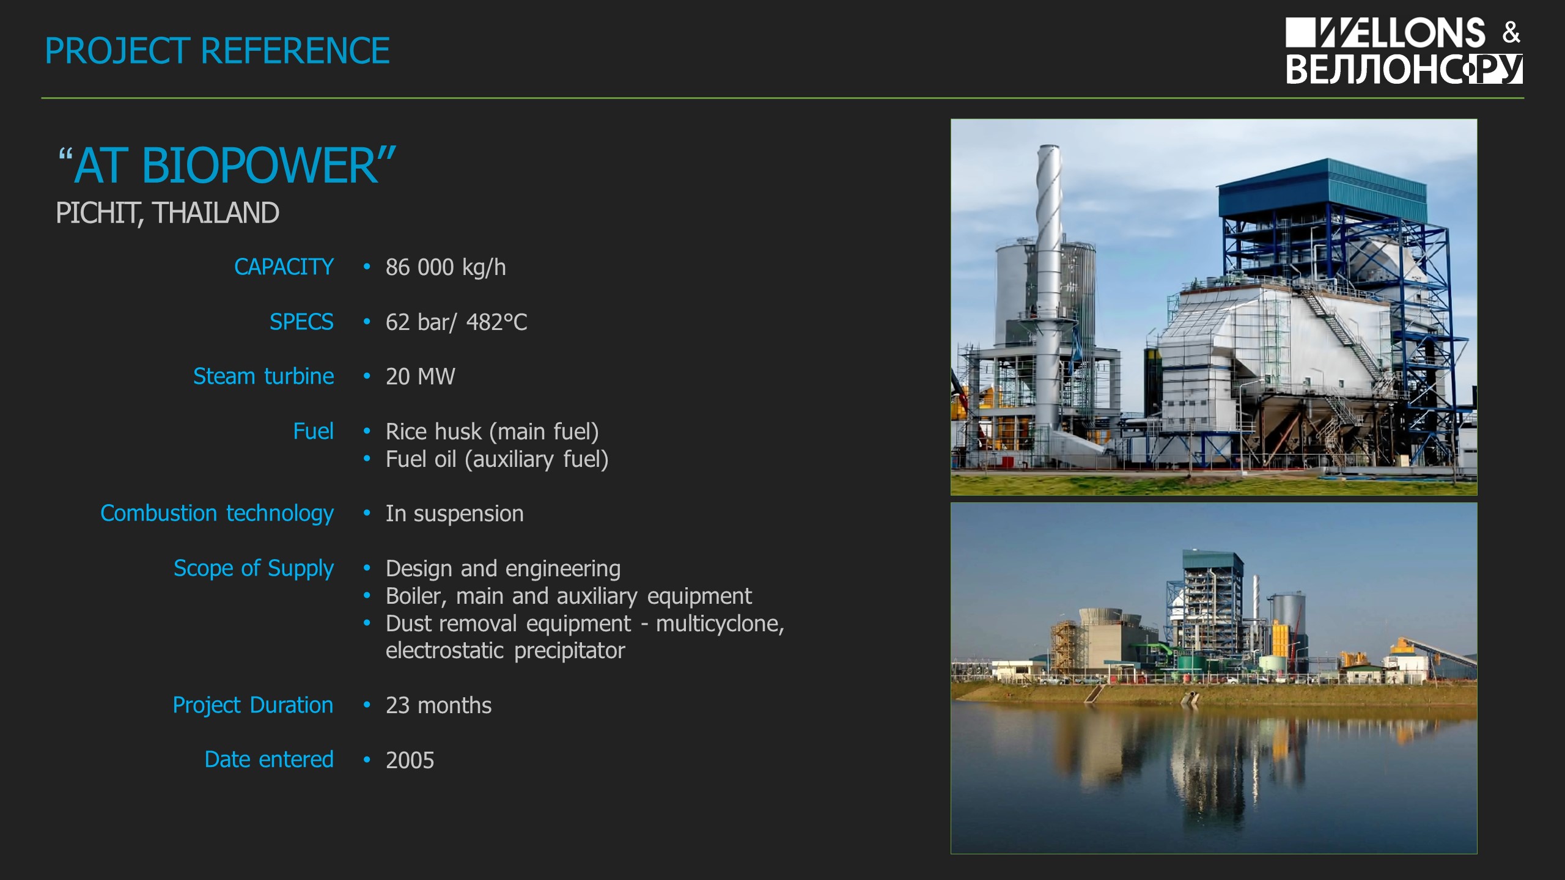
Task: Click the Date entered label
Action: click(x=269, y=760)
